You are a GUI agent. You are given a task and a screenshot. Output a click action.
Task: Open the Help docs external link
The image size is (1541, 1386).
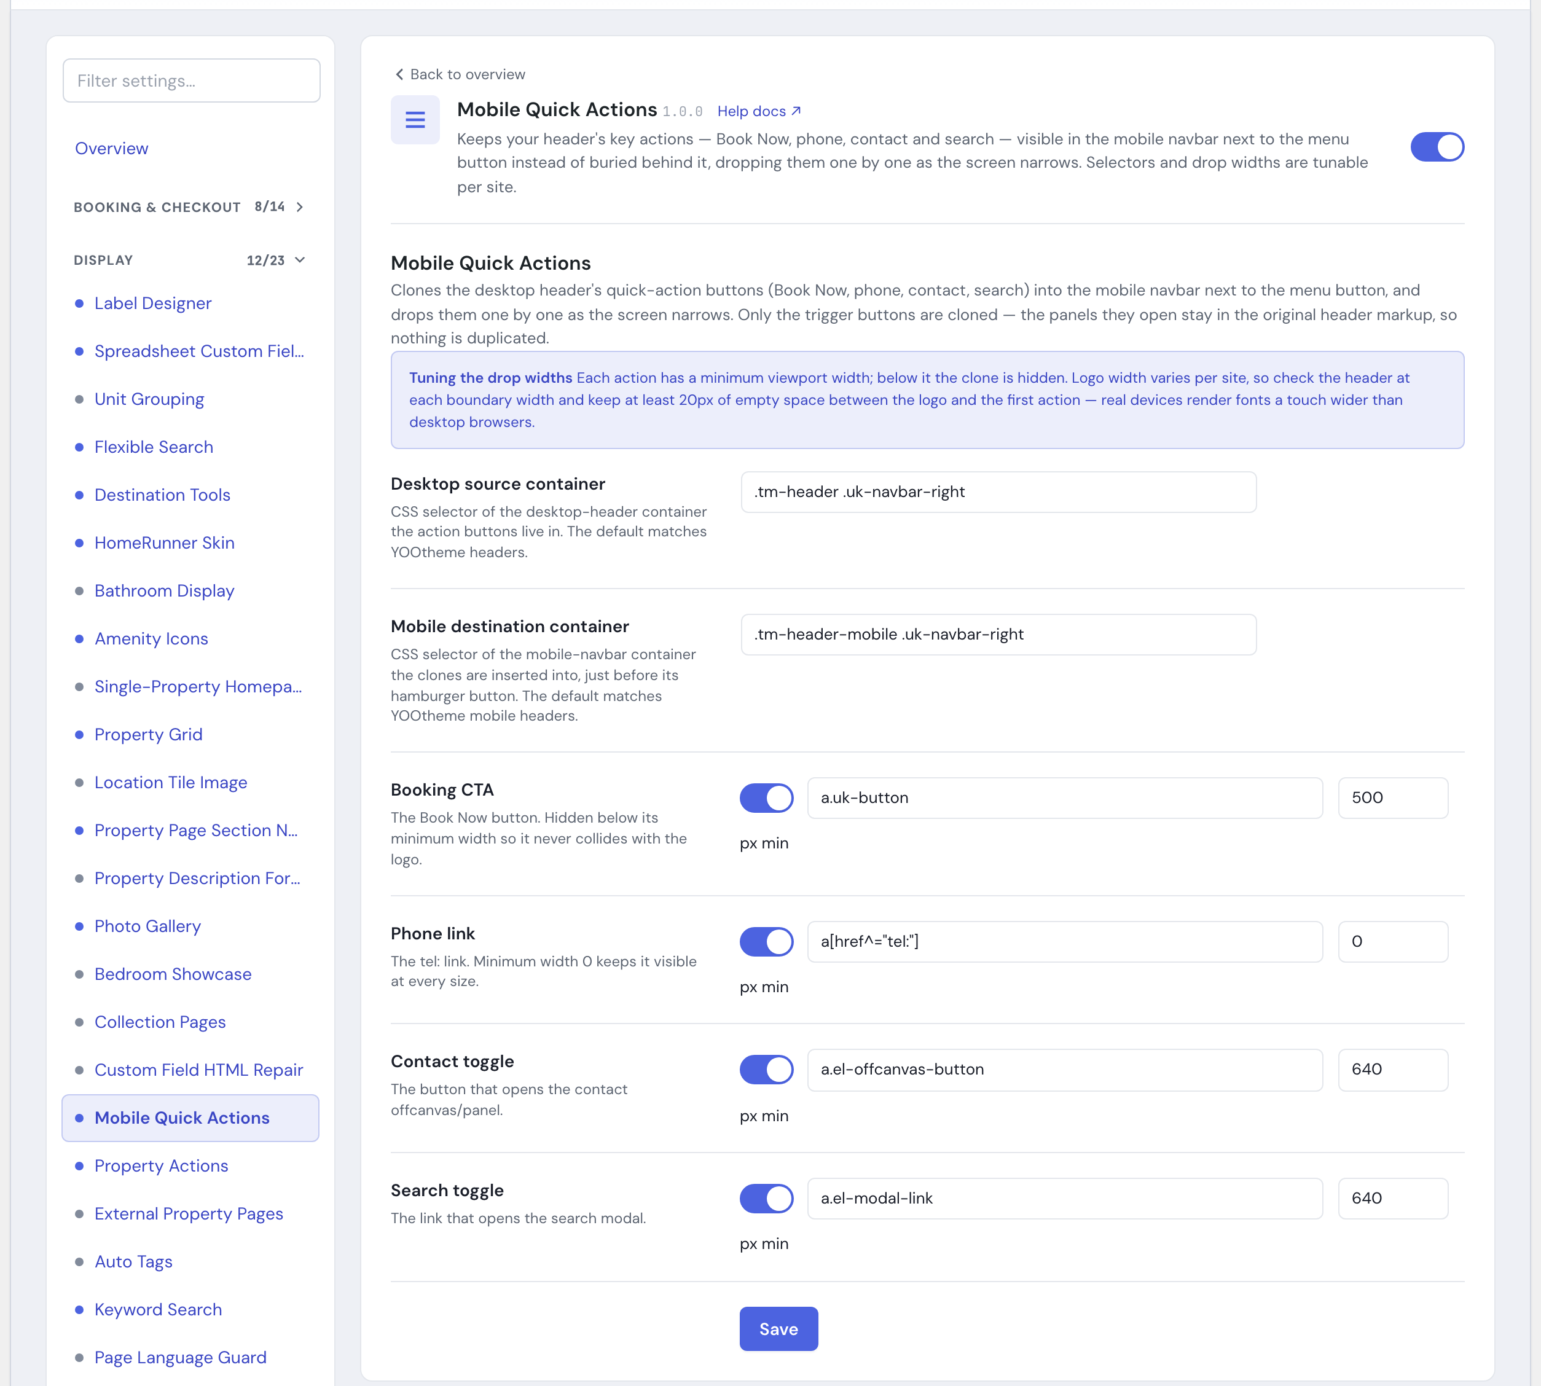click(x=759, y=111)
